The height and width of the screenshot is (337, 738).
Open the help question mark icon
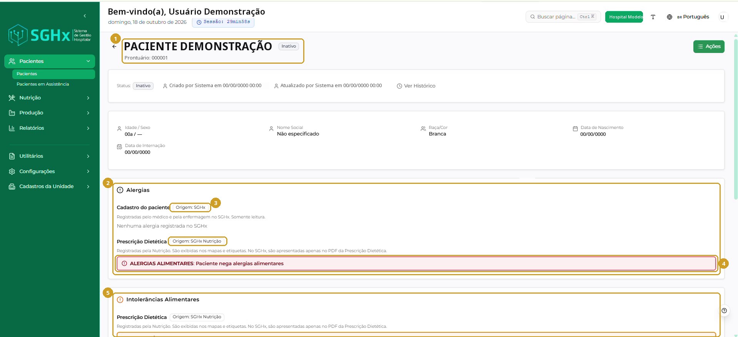point(724,311)
